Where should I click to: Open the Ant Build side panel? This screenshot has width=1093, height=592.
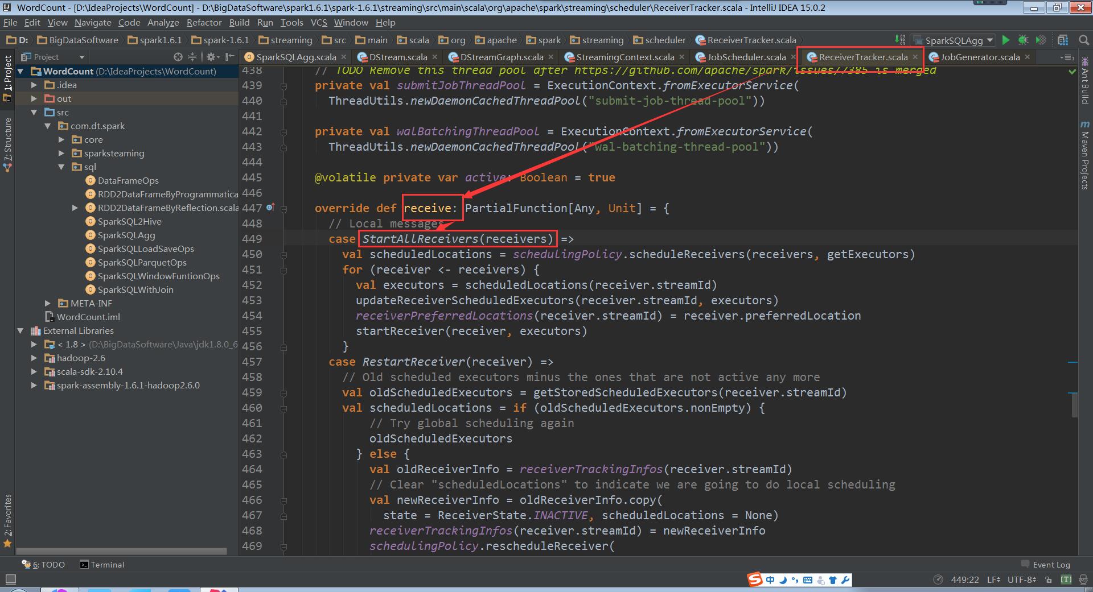1084,80
